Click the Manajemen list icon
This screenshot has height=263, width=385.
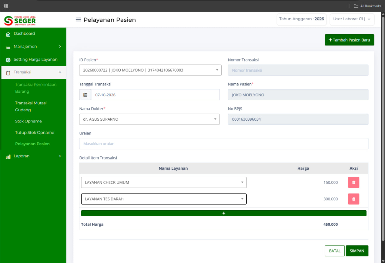click(x=8, y=47)
